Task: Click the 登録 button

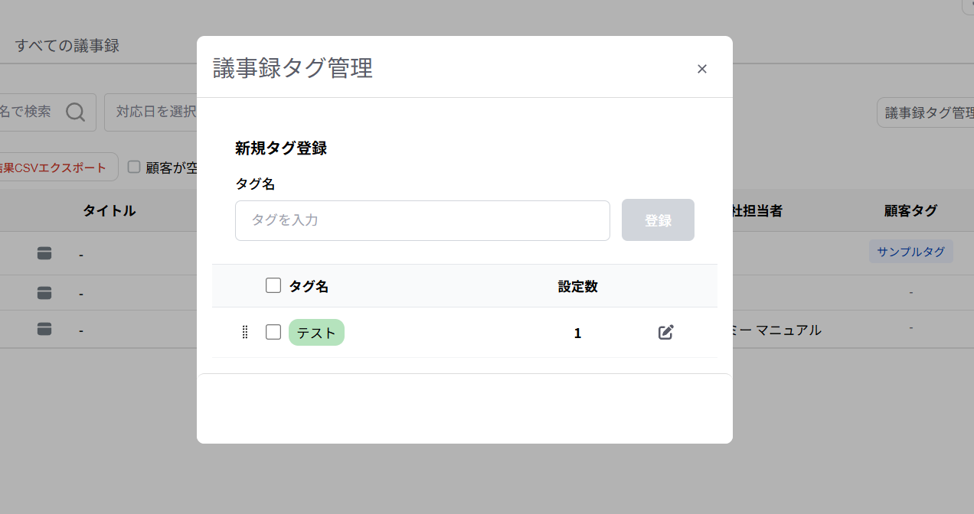Action: coord(658,220)
